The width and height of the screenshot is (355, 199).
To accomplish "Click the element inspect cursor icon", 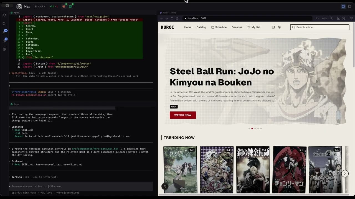I will pyautogui.click(x=351, y=18).
